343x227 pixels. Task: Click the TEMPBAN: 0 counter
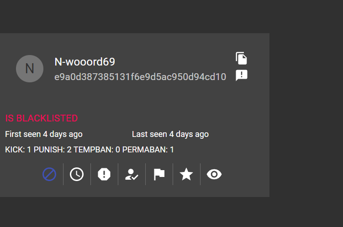point(97,150)
